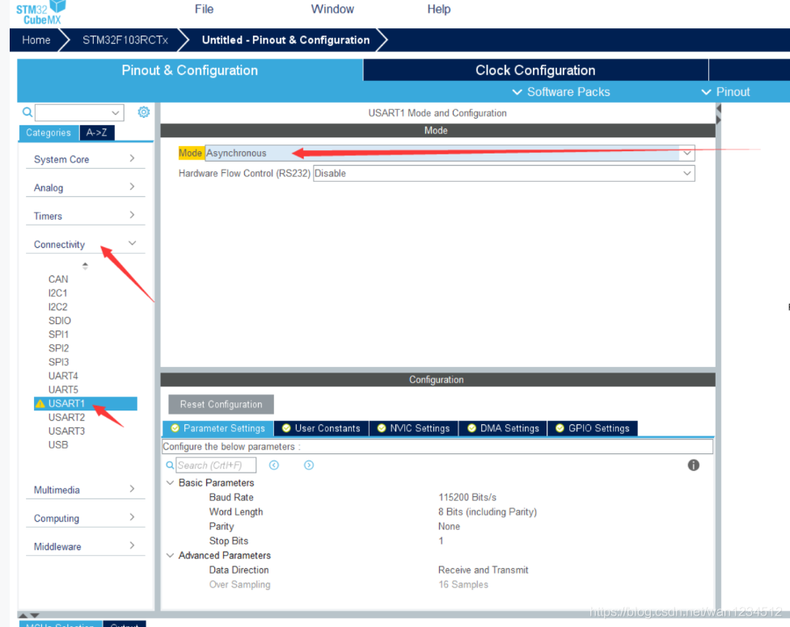The width and height of the screenshot is (790, 627).
Task: Click the info icon in the parameters panel
Action: click(x=693, y=465)
